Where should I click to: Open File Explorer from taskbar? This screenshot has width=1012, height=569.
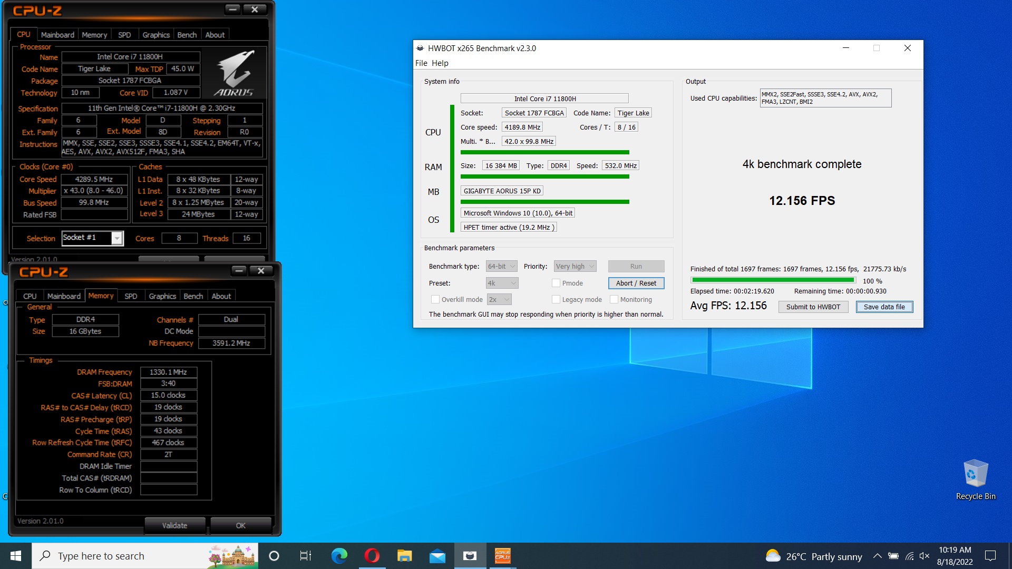[404, 556]
